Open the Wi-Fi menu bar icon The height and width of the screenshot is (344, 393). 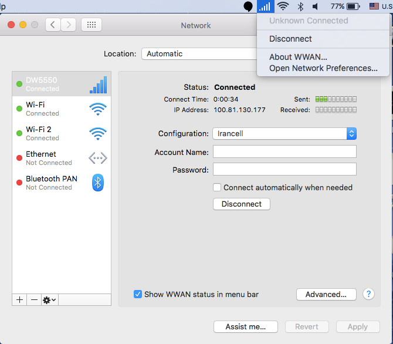[x=283, y=6]
